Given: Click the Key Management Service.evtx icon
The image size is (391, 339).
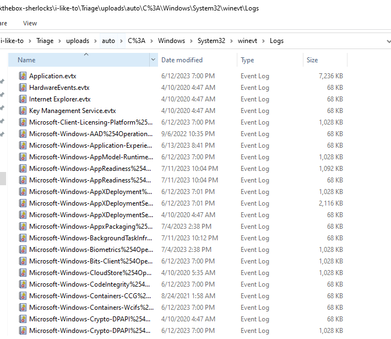Looking at the screenshot, I should tap(23, 111).
